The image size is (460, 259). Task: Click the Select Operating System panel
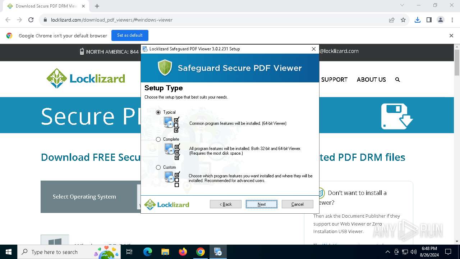coord(84,197)
